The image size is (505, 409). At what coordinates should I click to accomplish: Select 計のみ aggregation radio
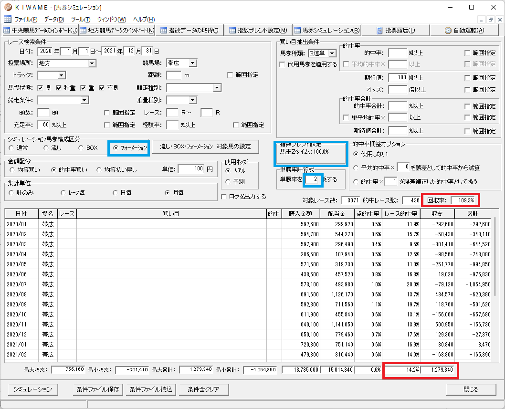[x=11, y=193]
